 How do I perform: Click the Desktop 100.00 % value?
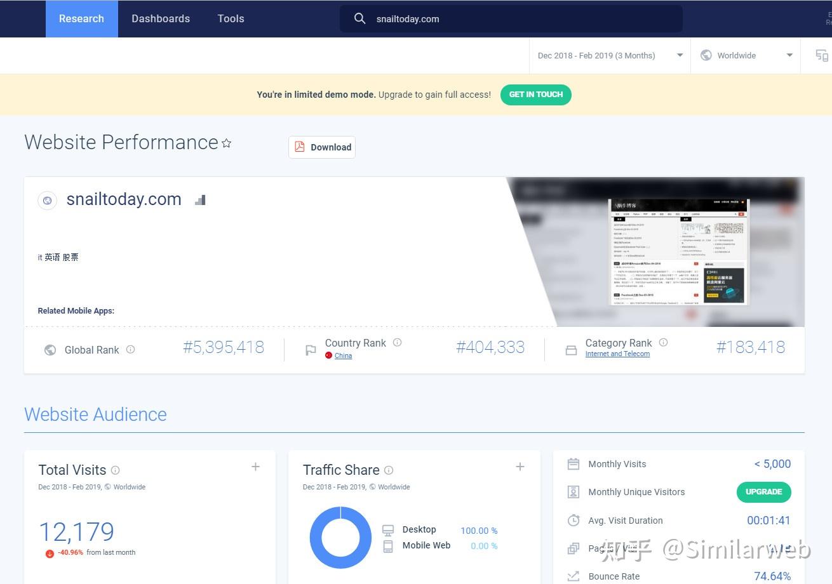pyautogui.click(x=479, y=531)
